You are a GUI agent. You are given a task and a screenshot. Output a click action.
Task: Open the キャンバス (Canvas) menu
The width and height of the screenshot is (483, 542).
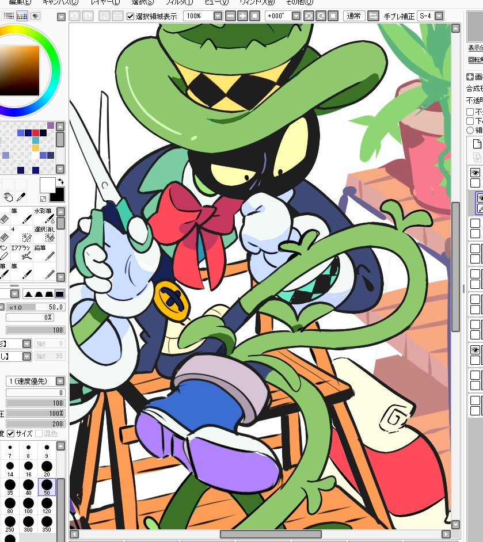(60, 2)
